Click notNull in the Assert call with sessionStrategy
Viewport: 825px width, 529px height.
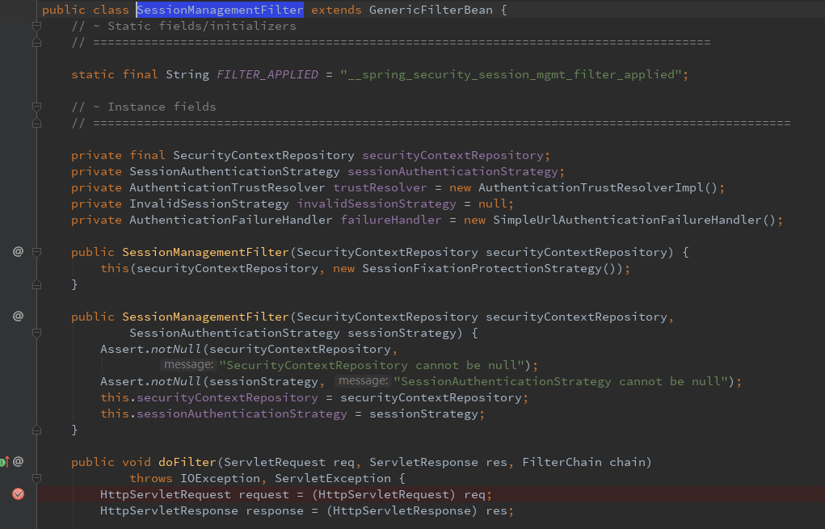pyautogui.click(x=176, y=382)
